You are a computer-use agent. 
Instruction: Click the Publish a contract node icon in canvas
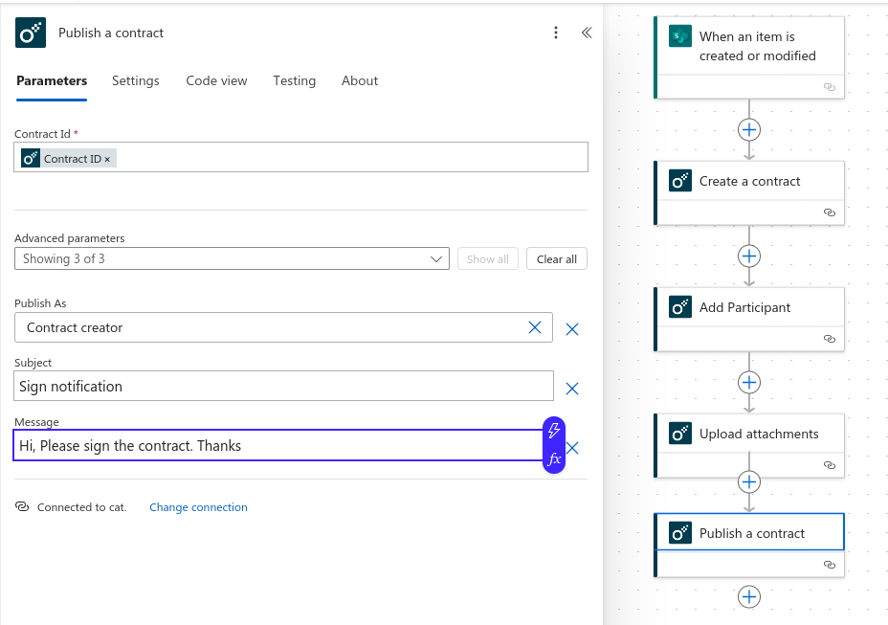click(680, 533)
